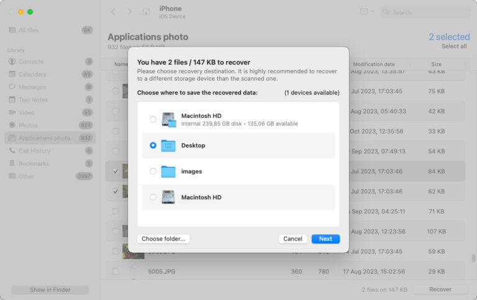
Task: Open Calendars category in sidebar
Action: click(x=50, y=75)
